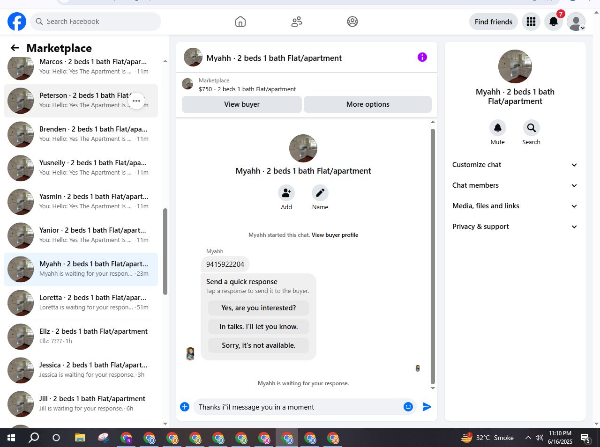Open File Explorer from the taskbar

[80, 438]
